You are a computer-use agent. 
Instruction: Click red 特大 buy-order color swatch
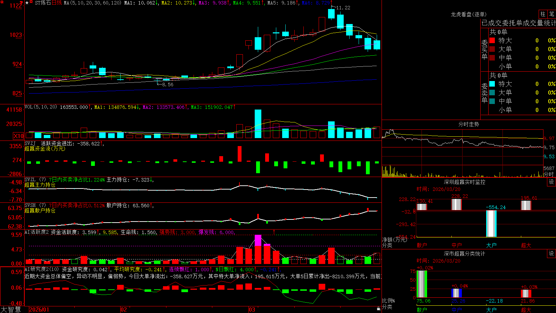click(492, 40)
